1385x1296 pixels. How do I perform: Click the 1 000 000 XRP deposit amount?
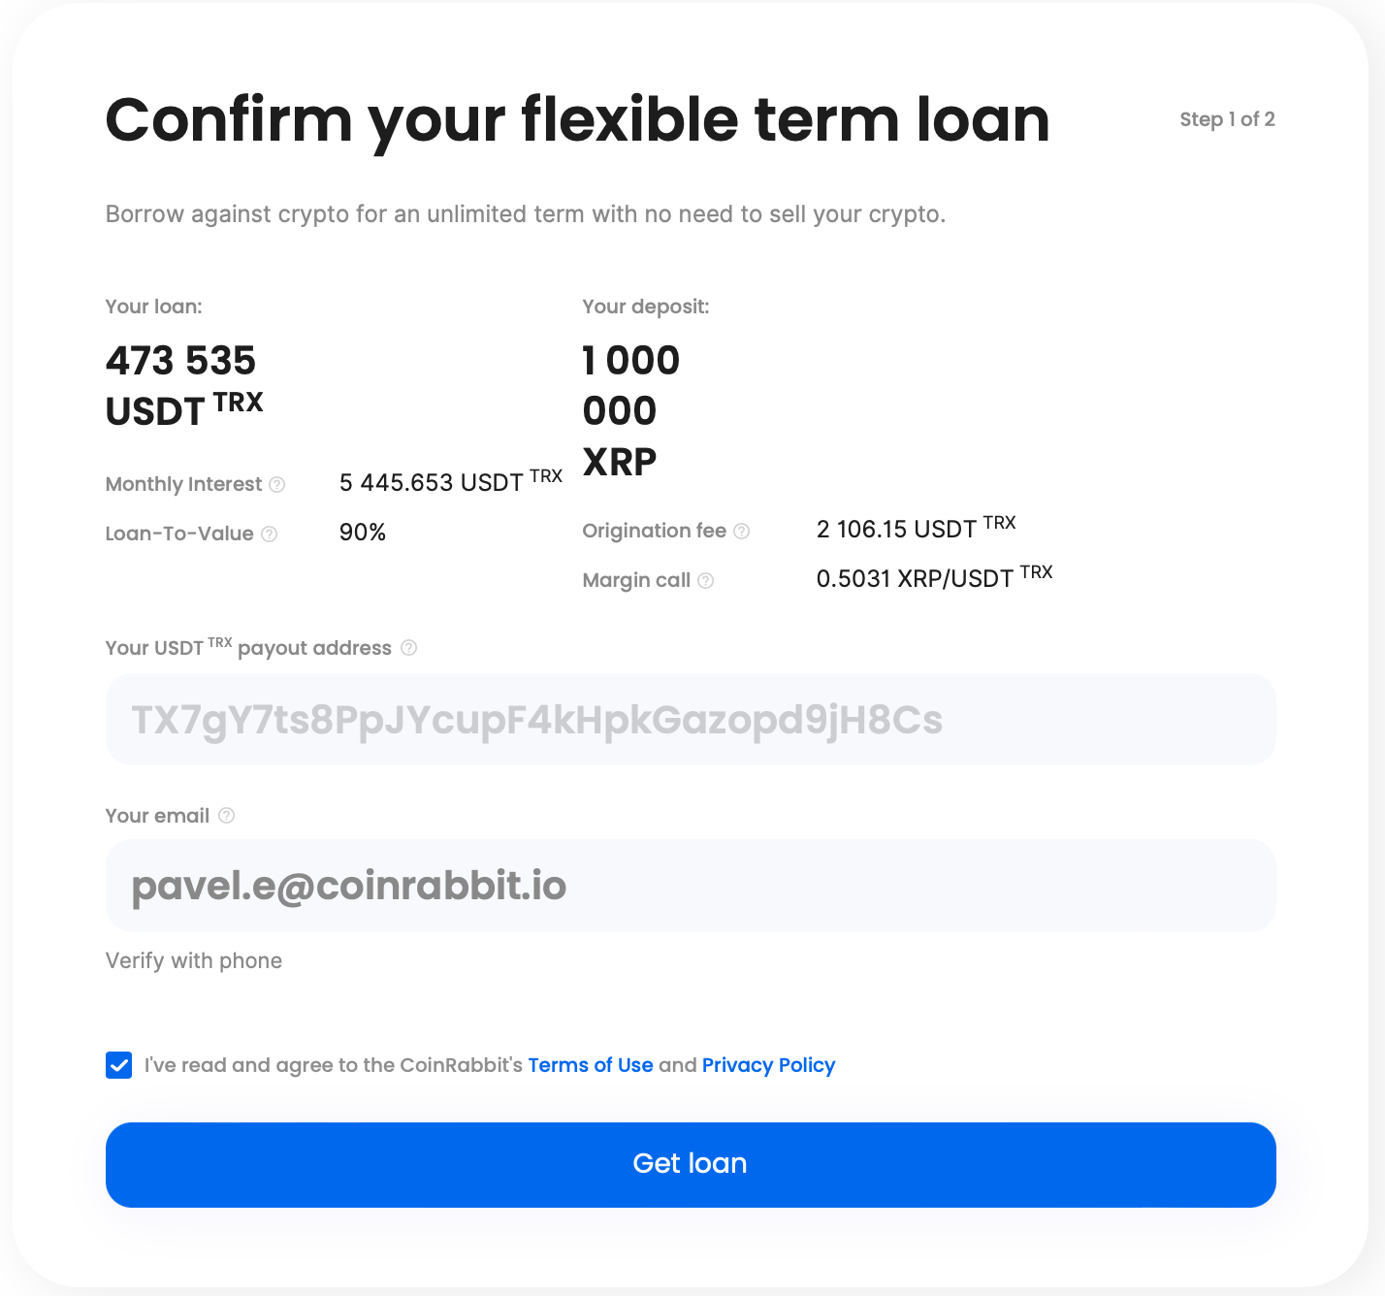pos(630,410)
